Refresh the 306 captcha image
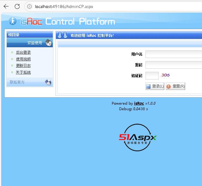202x186 pixels. (165, 75)
